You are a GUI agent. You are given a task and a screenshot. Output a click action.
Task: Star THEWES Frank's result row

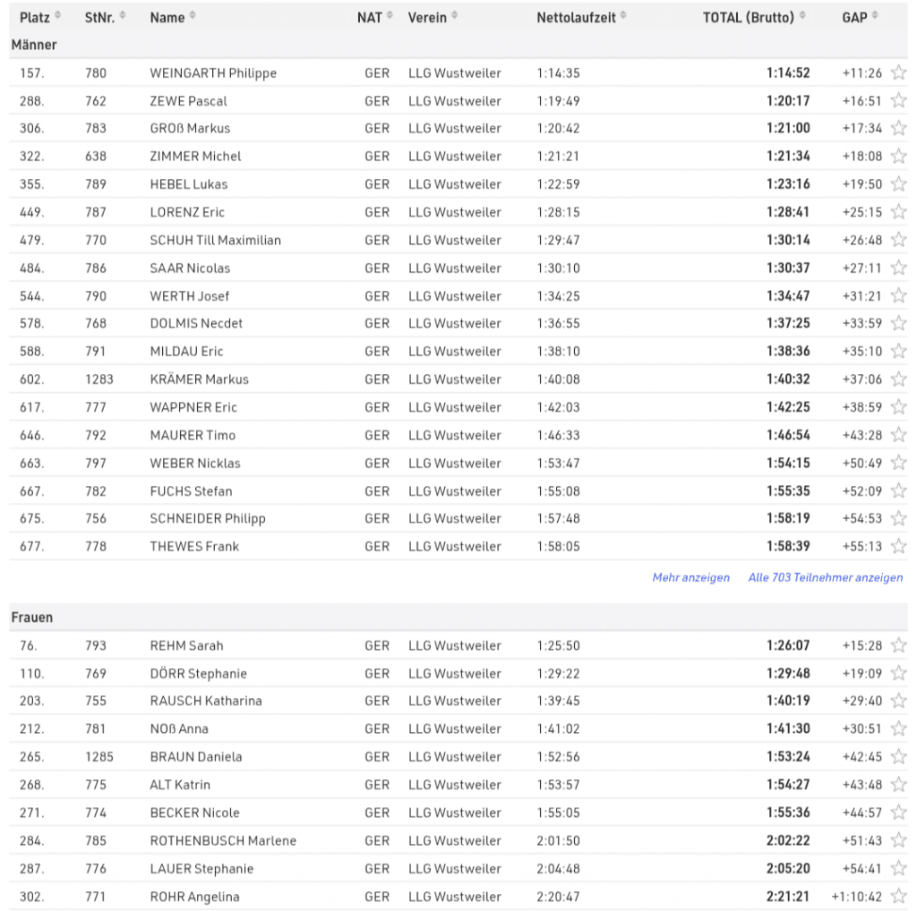point(898,546)
